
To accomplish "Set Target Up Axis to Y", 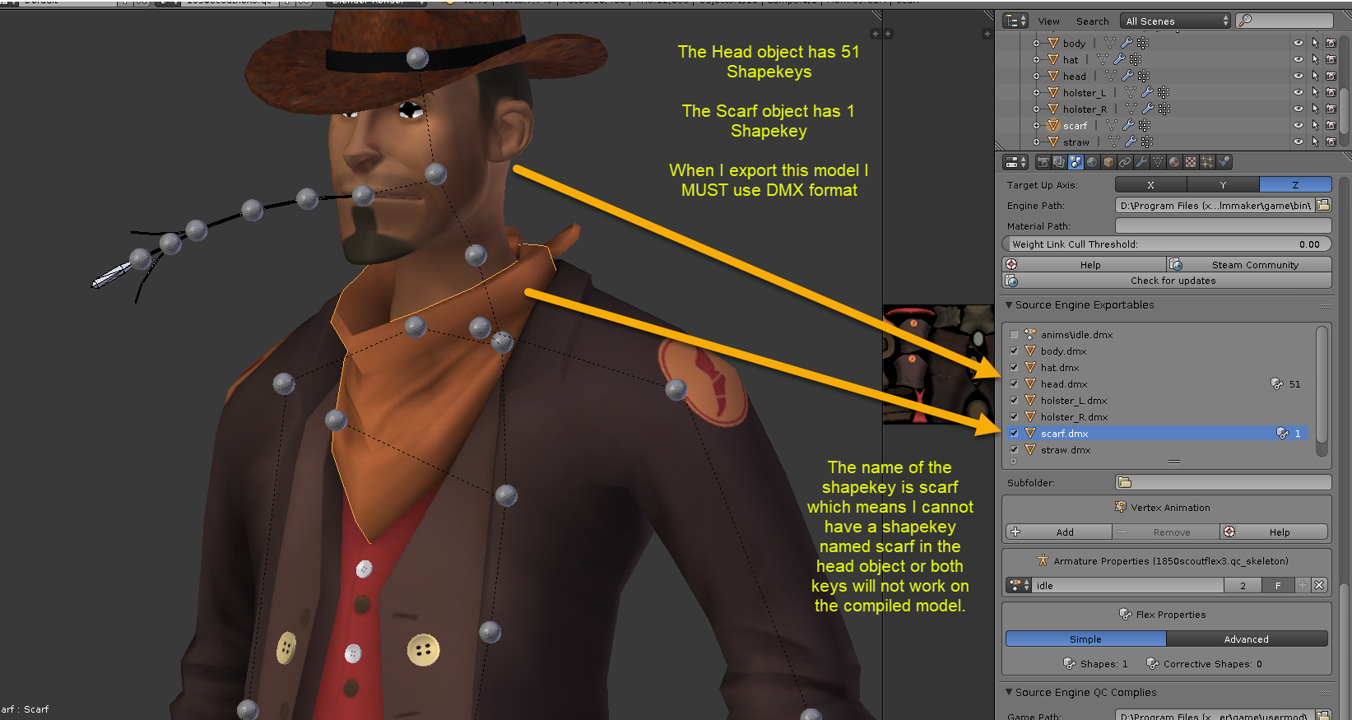I will (1223, 185).
